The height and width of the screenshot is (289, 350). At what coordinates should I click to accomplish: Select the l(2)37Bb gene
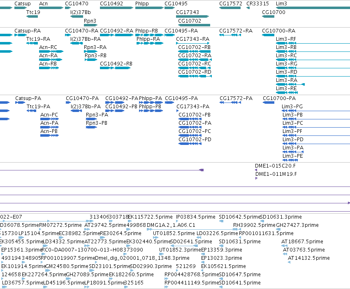point(76,16)
